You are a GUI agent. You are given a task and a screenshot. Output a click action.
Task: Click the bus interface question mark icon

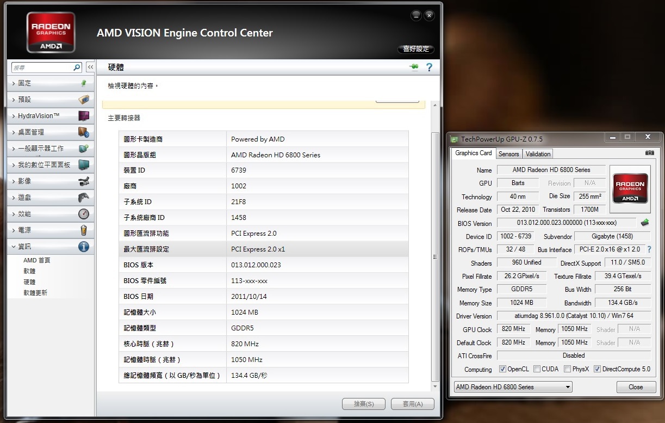(649, 249)
